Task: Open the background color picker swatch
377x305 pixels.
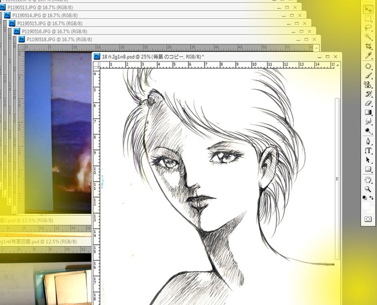Action: pos(371,210)
